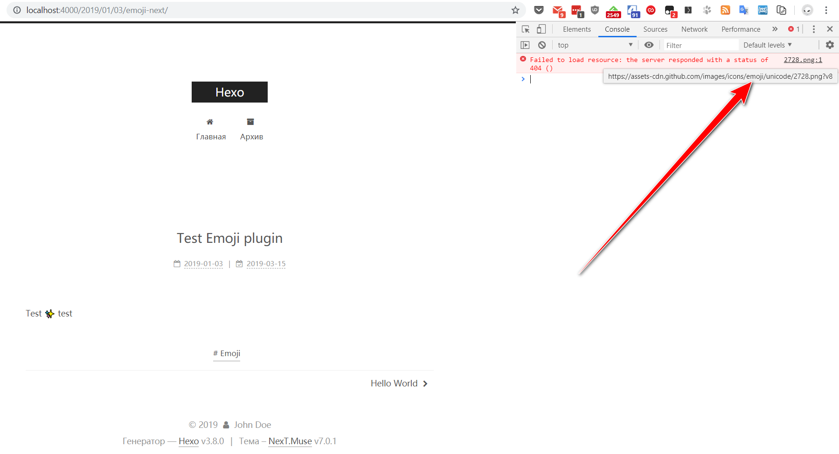Open the Performance tab
This screenshot has width=839, height=454.
741,29
